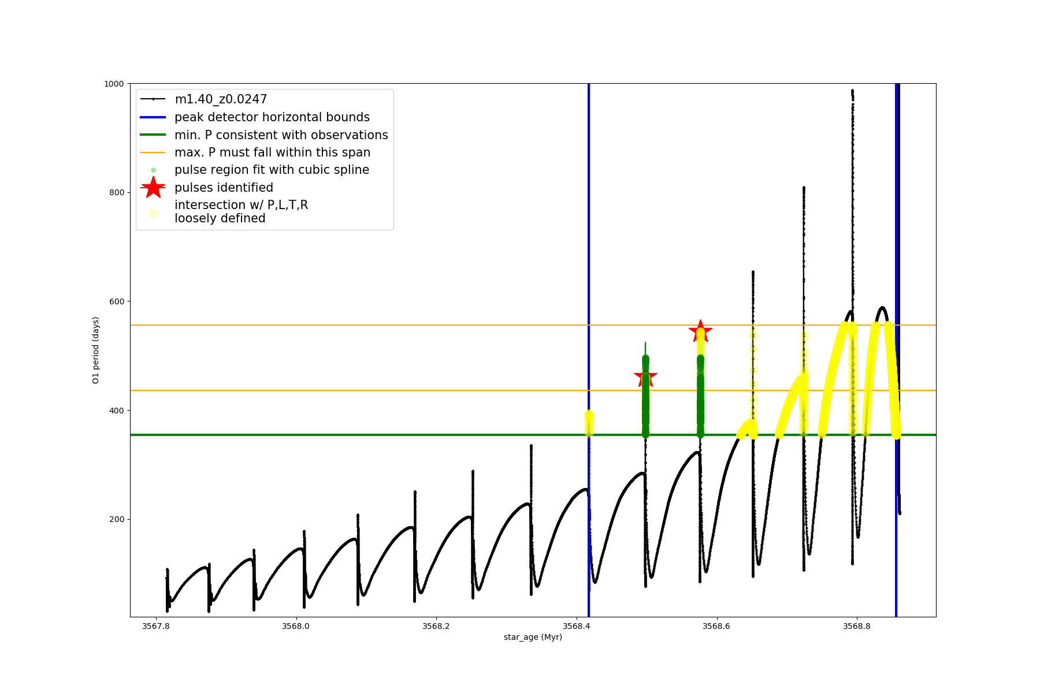The image size is (1040, 693).
Task: Click the 1000 y-axis tick label
Action: (x=114, y=84)
